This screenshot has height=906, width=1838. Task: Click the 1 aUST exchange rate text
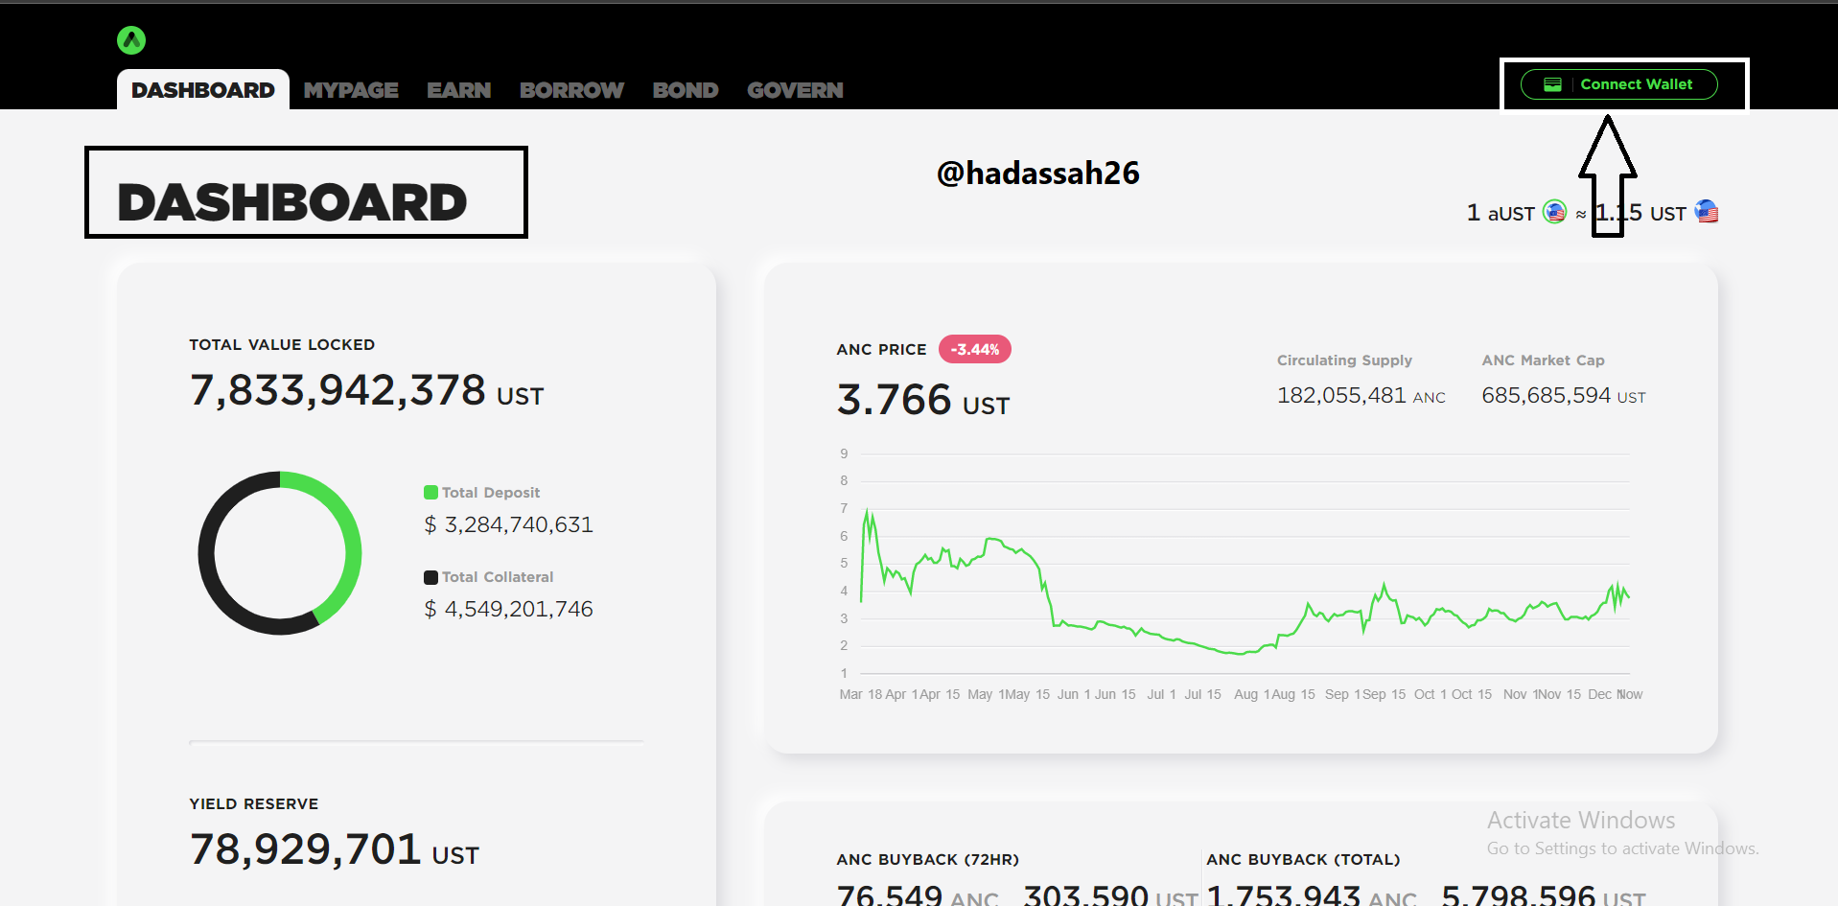tap(1501, 213)
